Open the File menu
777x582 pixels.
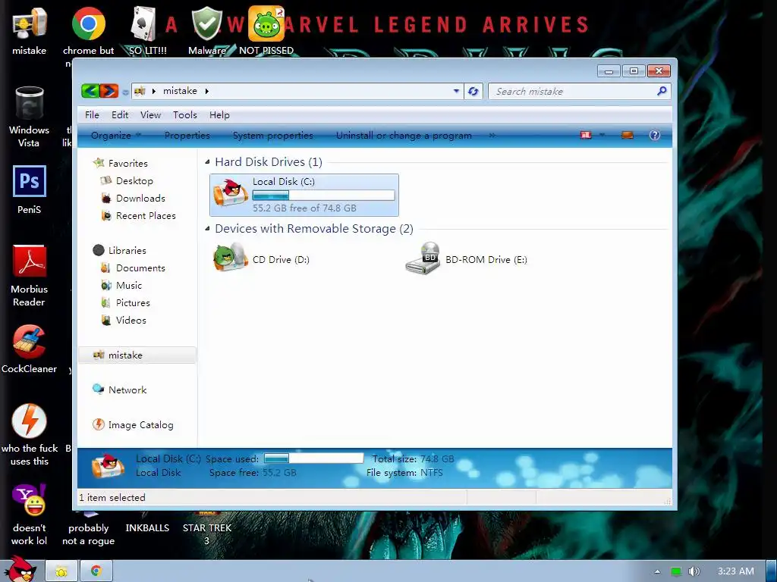(x=92, y=115)
